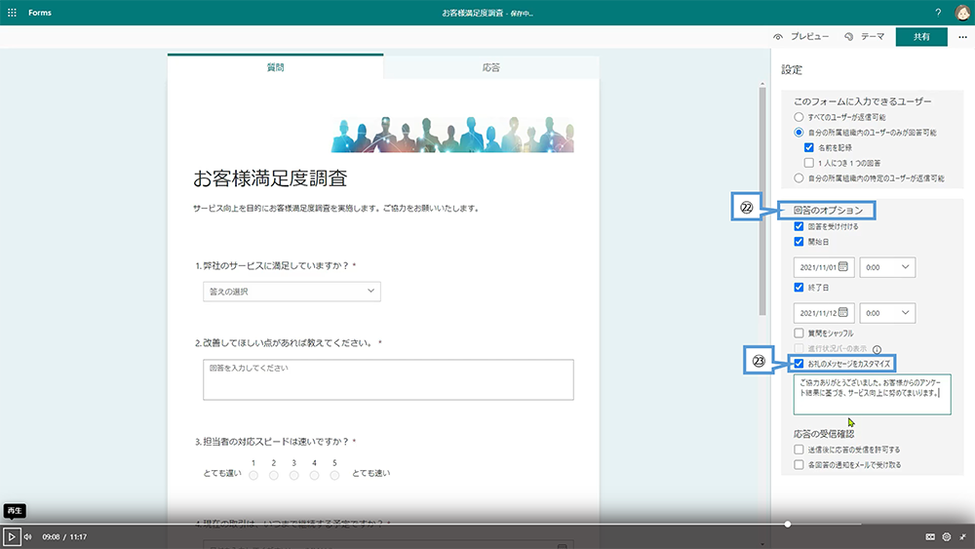Select rating 4 for question 3

(315, 476)
